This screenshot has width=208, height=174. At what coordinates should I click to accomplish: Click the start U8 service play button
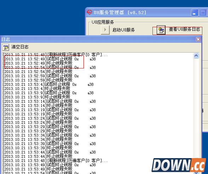(x=105, y=30)
